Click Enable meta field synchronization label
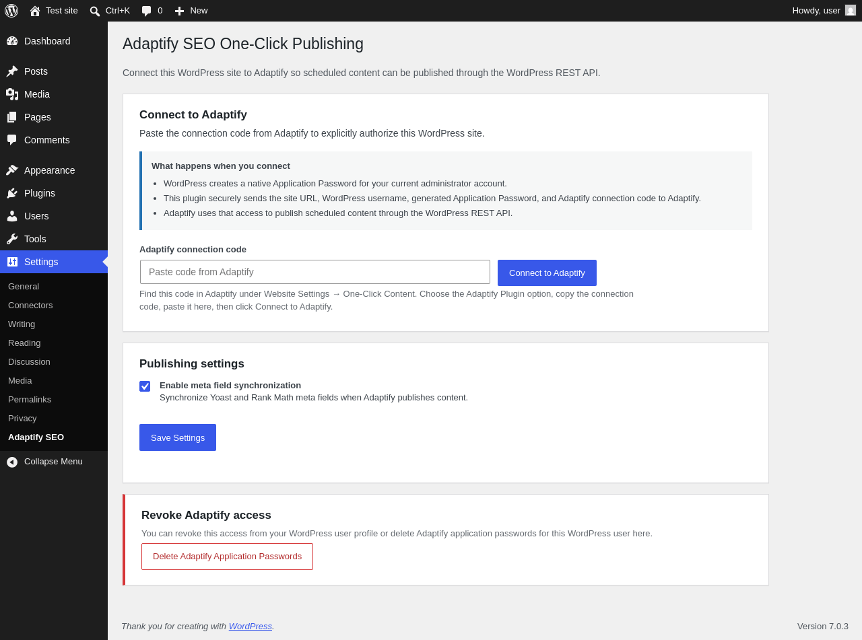 pyautogui.click(x=230, y=386)
